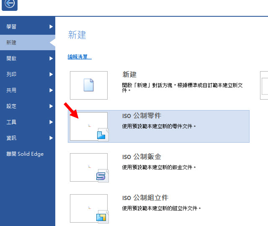Select the ISO 公制零件 heading
268x226 pixels.
(x=142, y=116)
